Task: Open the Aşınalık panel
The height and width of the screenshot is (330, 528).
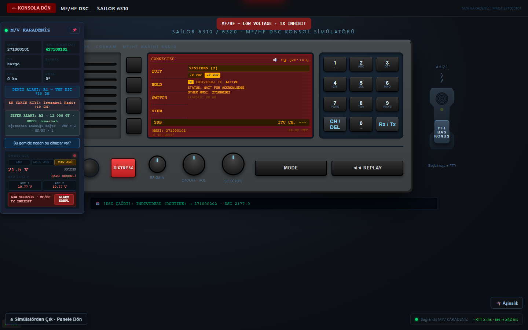Action: pos(507,303)
